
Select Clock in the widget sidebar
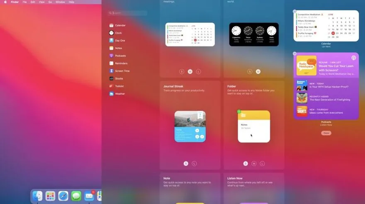tap(116, 33)
